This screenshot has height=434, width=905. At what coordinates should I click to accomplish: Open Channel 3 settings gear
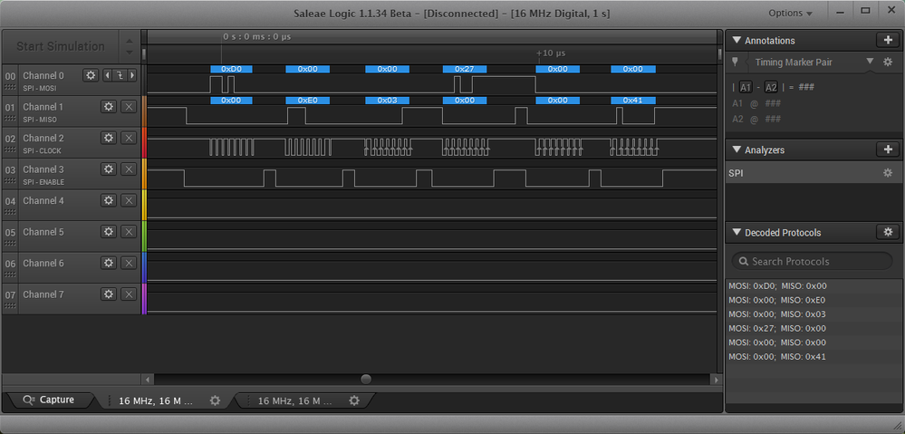pos(109,169)
